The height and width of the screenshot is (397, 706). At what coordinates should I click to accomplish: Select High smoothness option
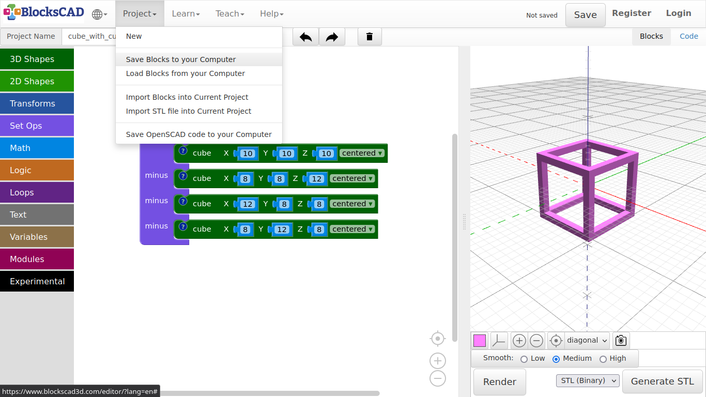(x=603, y=359)
